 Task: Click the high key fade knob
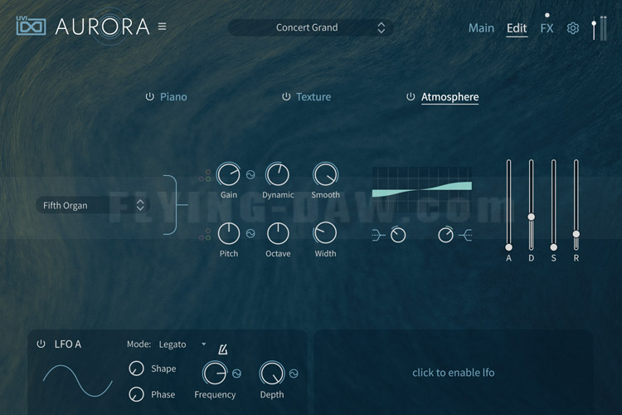click(x=445, y=235)
